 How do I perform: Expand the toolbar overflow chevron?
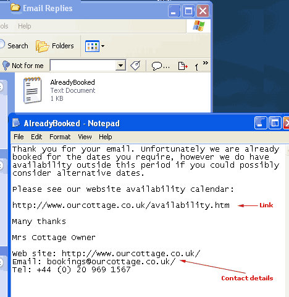point(205,63)
